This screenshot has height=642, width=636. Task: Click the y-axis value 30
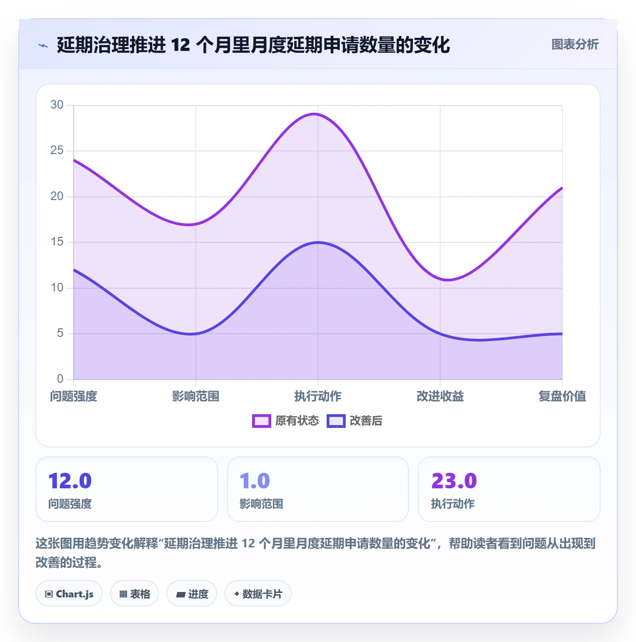click(57, 105)
